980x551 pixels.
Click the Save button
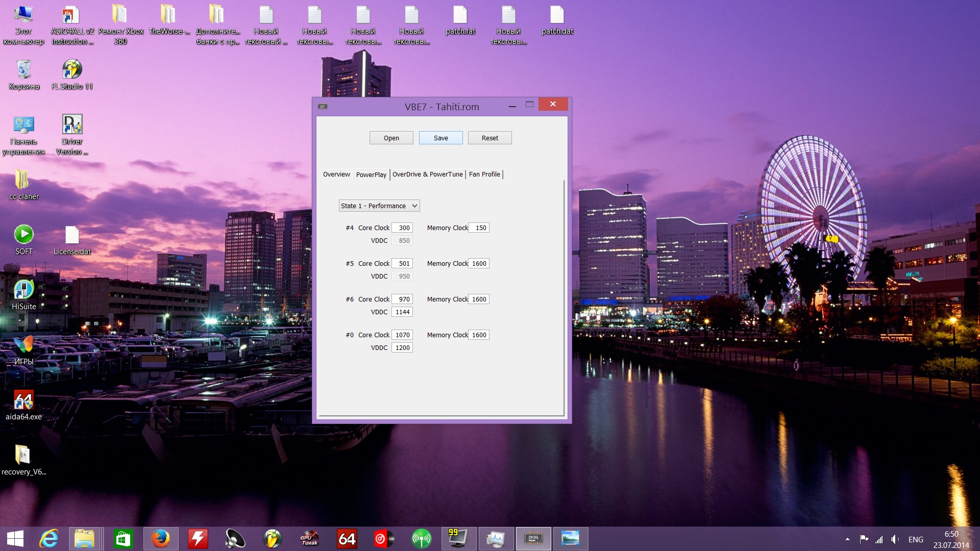[x=440, y=138]
